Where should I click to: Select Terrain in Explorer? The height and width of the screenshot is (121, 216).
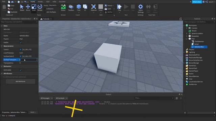coord(194,31)
